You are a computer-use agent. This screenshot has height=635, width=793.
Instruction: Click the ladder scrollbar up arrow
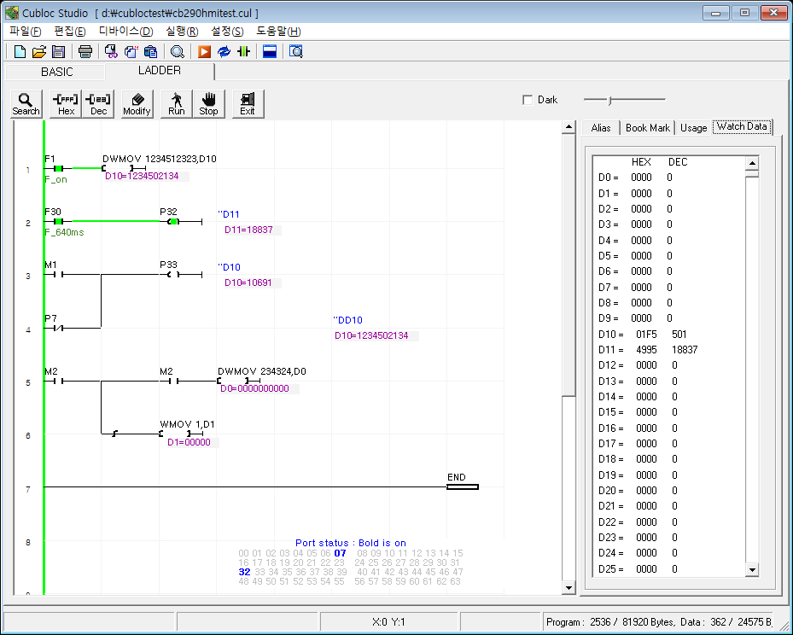pyautogui.click(x=569, y=128)
